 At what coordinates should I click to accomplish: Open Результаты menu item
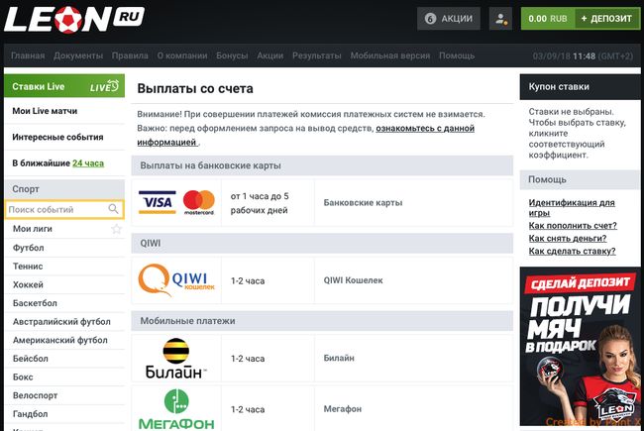317,55
